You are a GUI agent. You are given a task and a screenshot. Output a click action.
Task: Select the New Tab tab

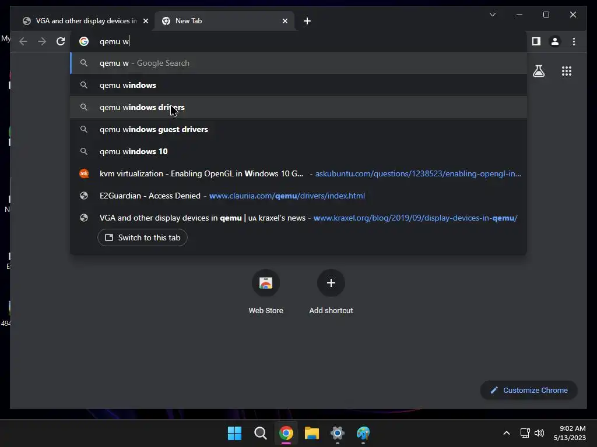pos(224,21)
